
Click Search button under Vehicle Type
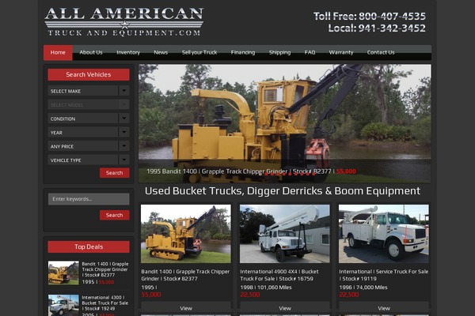coord(115,173)
